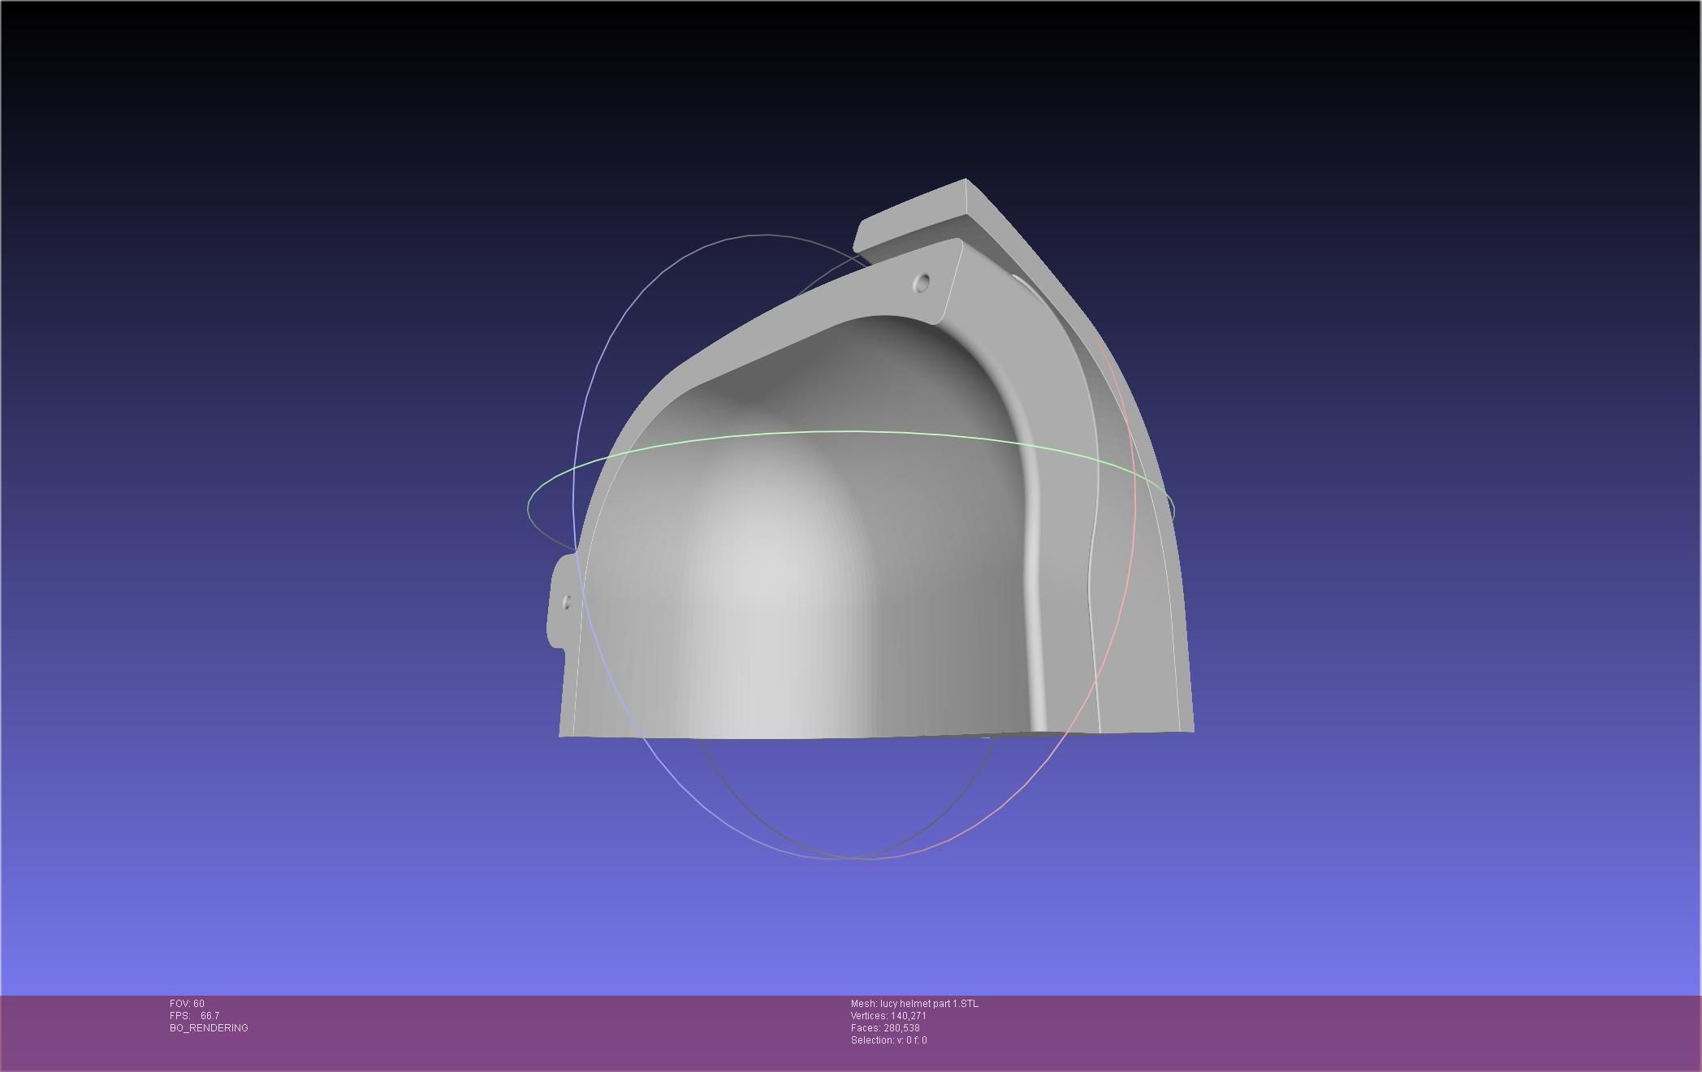Click 'Mesh: lucy helmet part 1.STL' label
Screen dimensions: 1702x1072
914,1004
